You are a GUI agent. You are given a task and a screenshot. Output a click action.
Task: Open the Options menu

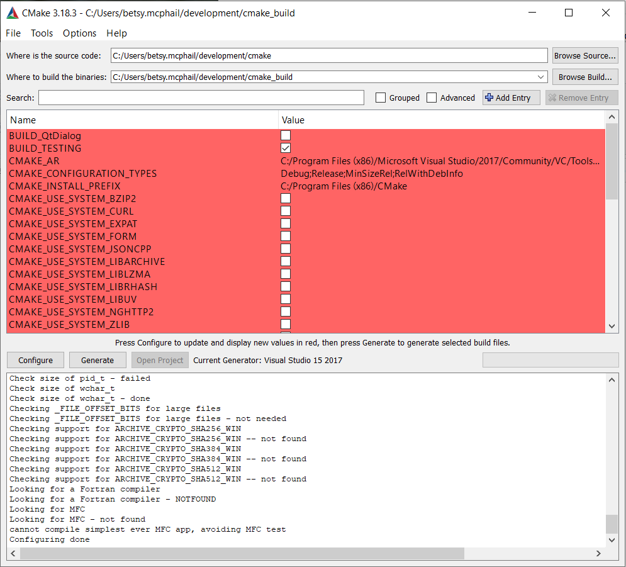tap(79, 33)
